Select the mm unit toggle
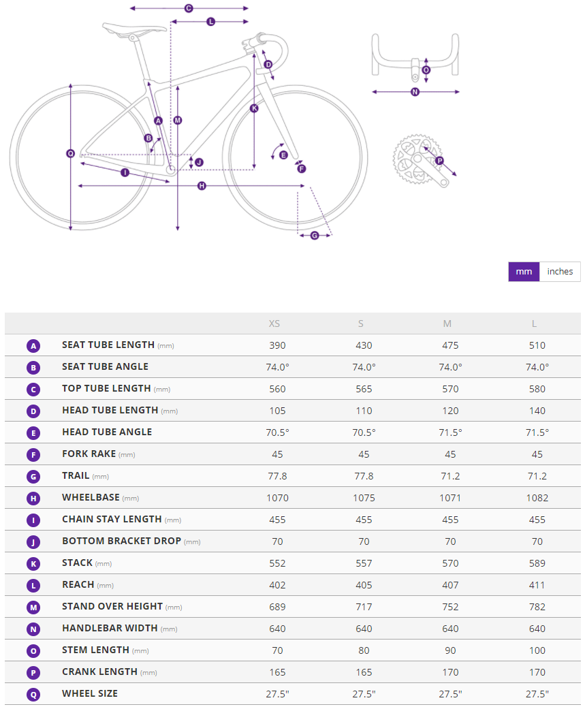This screenshot has width=585, height=709. pos(524,272)
